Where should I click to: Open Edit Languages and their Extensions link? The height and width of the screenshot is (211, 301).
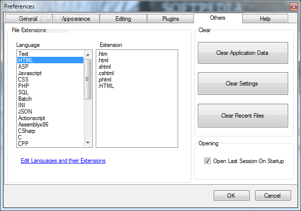(63, 161)
